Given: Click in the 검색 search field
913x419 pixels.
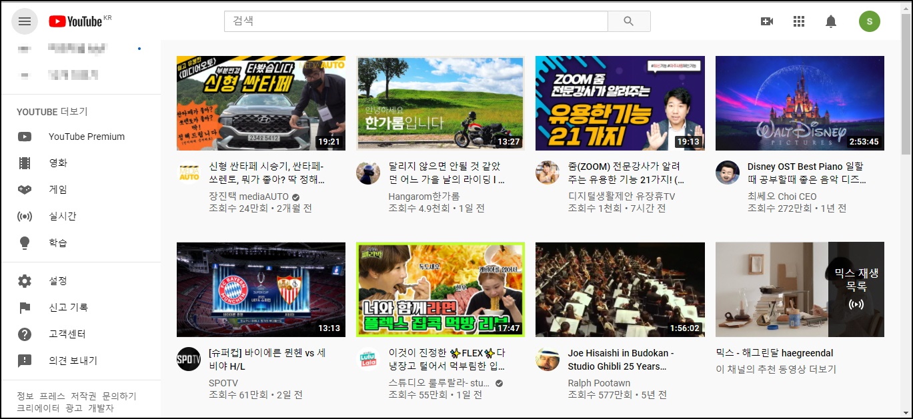Looking at the screenshot, I should (416, 21).
